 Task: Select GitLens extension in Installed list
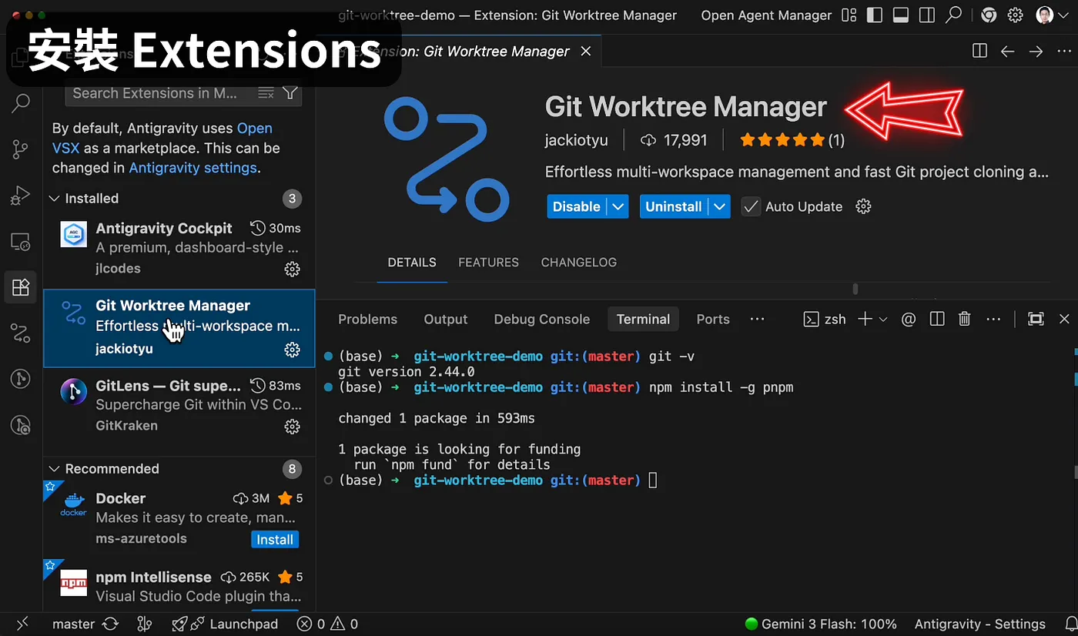point(179,406)
